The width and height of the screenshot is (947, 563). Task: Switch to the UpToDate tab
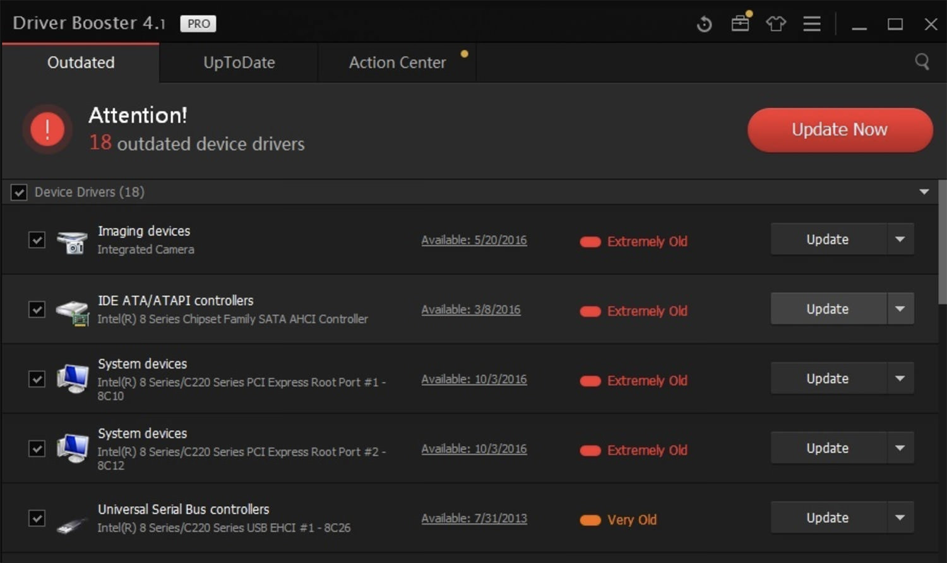click(x=239, y=62)
